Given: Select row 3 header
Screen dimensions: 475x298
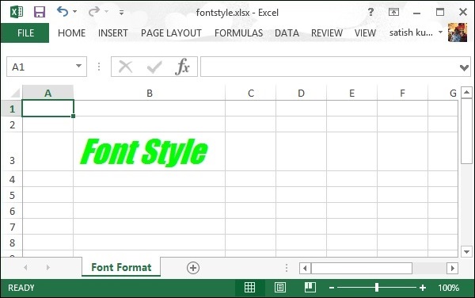Looking at the screenshot, I should pyautogui.click(x=12, y=151).
